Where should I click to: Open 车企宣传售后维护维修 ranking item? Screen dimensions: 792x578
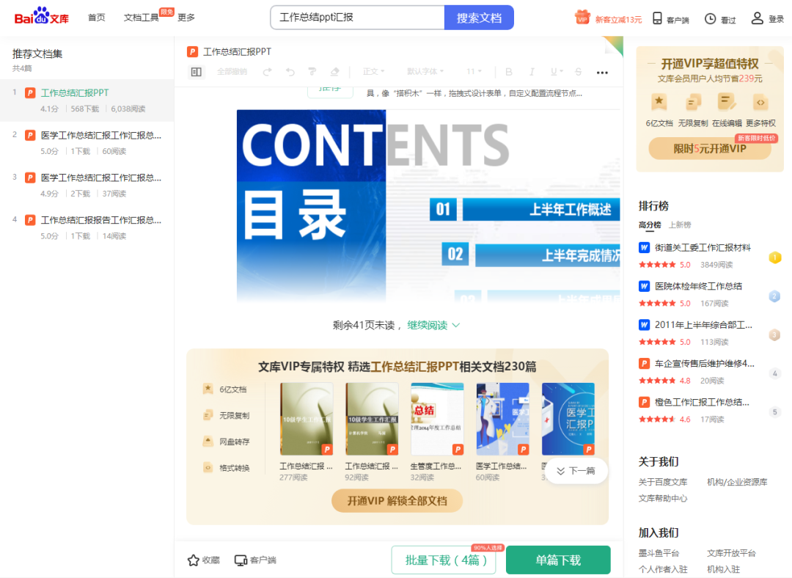click(705, 363)
